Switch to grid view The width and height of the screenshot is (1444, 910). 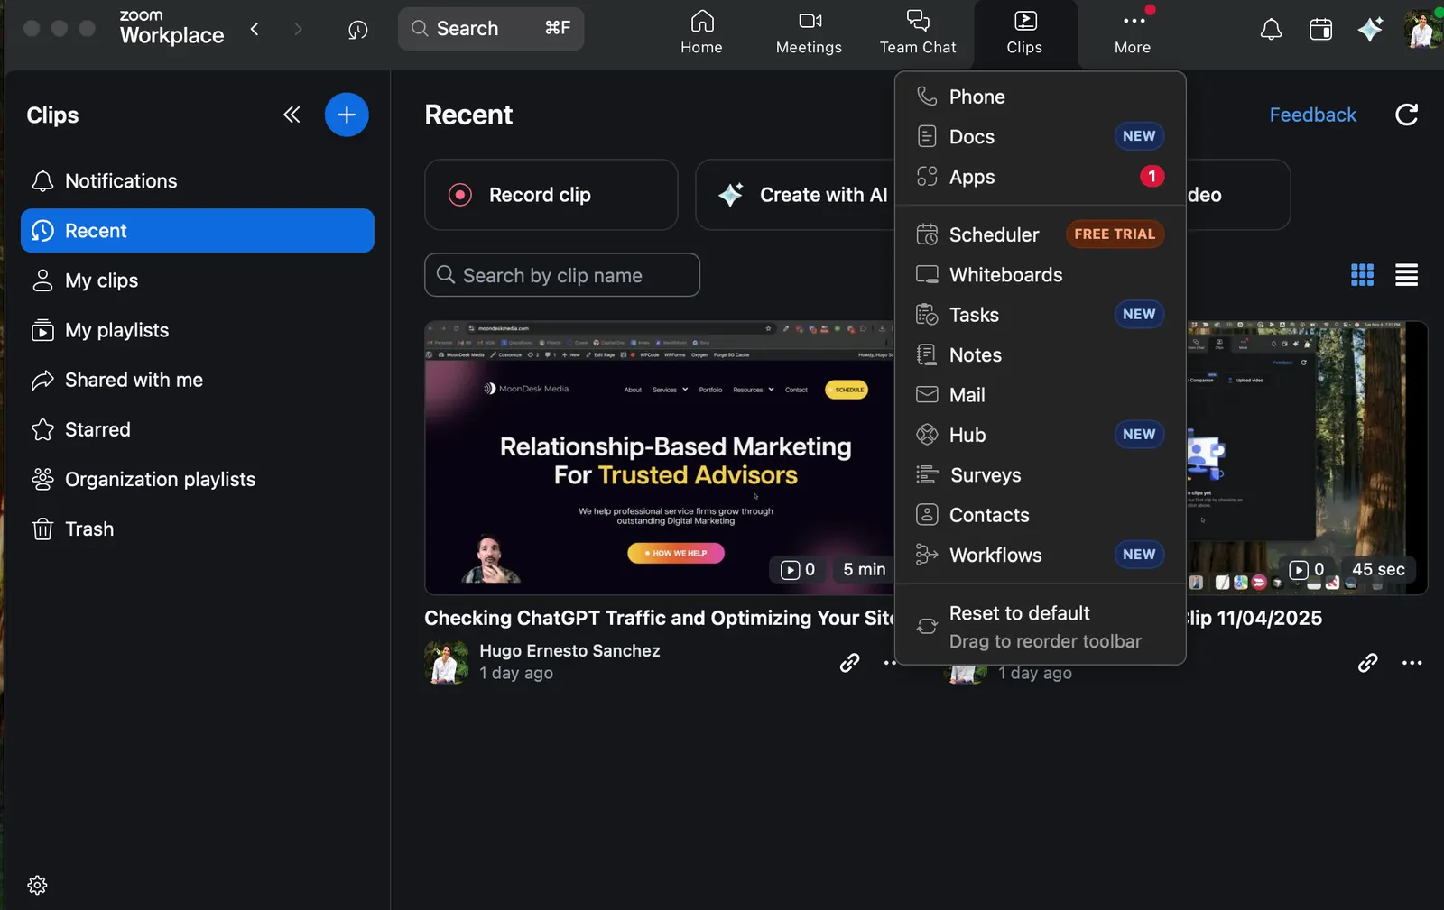click(1362, 275)
